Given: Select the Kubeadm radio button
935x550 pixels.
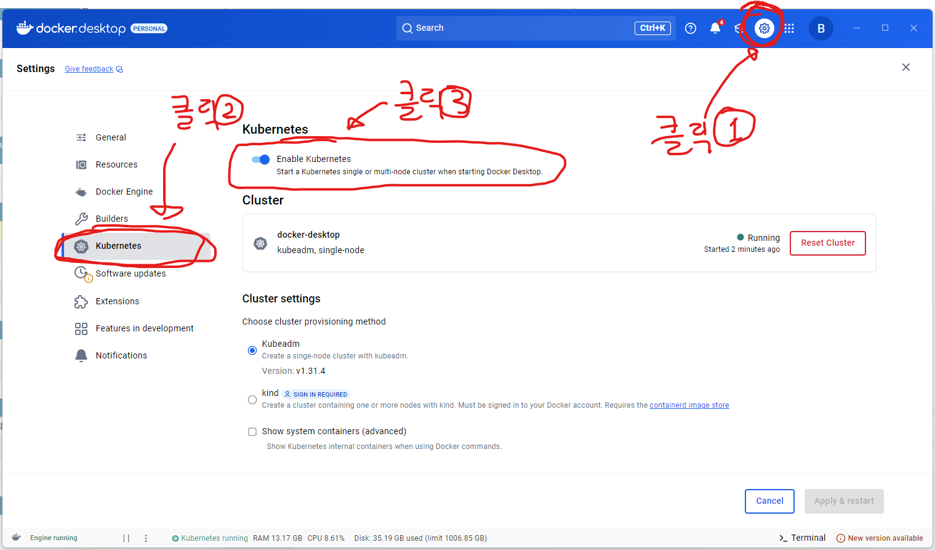Looking at the screenshot, I should [x=252, y=350].
